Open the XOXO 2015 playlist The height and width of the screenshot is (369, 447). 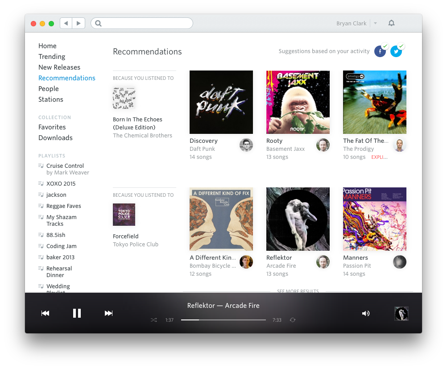(61, 184)
